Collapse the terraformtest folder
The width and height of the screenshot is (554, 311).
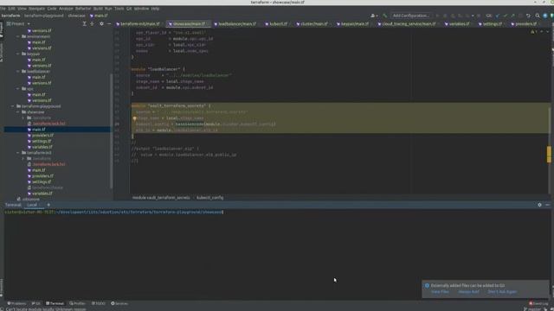pyautogui.click(x=18, y=153)
